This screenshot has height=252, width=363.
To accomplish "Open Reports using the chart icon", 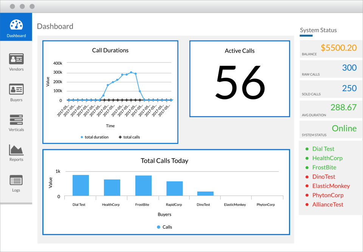I will point(16,150).
